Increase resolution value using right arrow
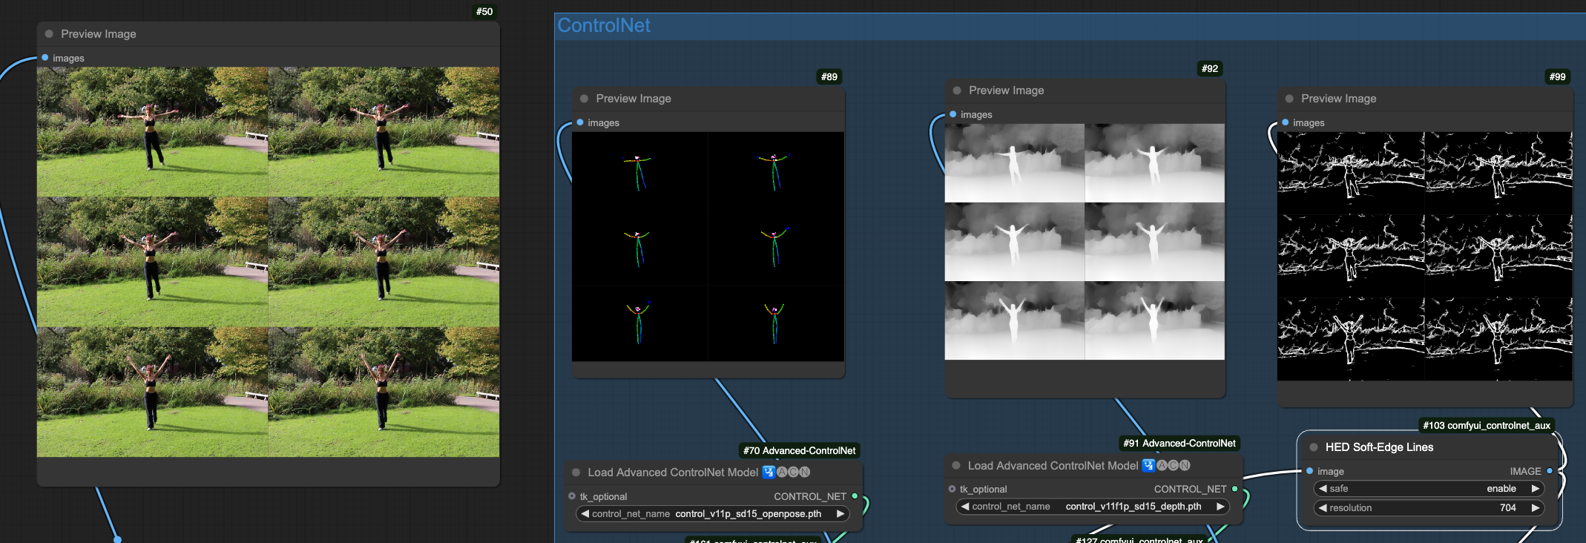This screenshot has width=1586, height=543. point(1536,508)
